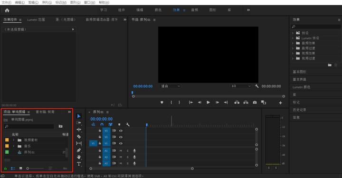Image resolution: width=342 pixels, height=178 pixels.
Task: Click the Lift button
Action: tap(237, 103)
